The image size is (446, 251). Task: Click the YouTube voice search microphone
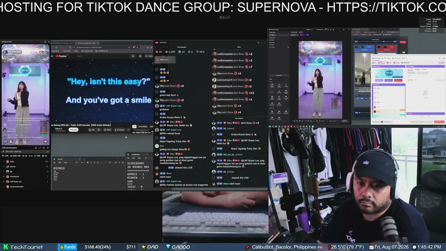[140, 56]
